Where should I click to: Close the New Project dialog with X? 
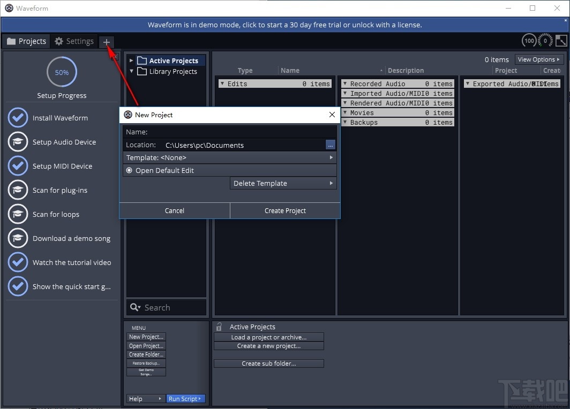[332, 115]
